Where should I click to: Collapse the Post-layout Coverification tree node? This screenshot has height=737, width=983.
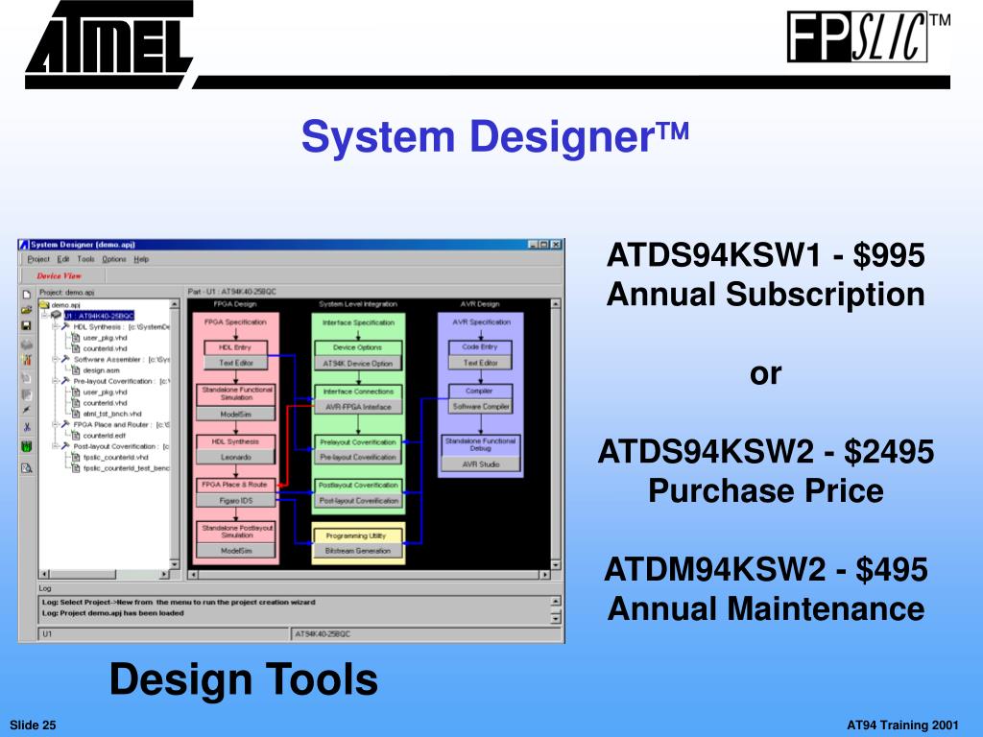55,446
